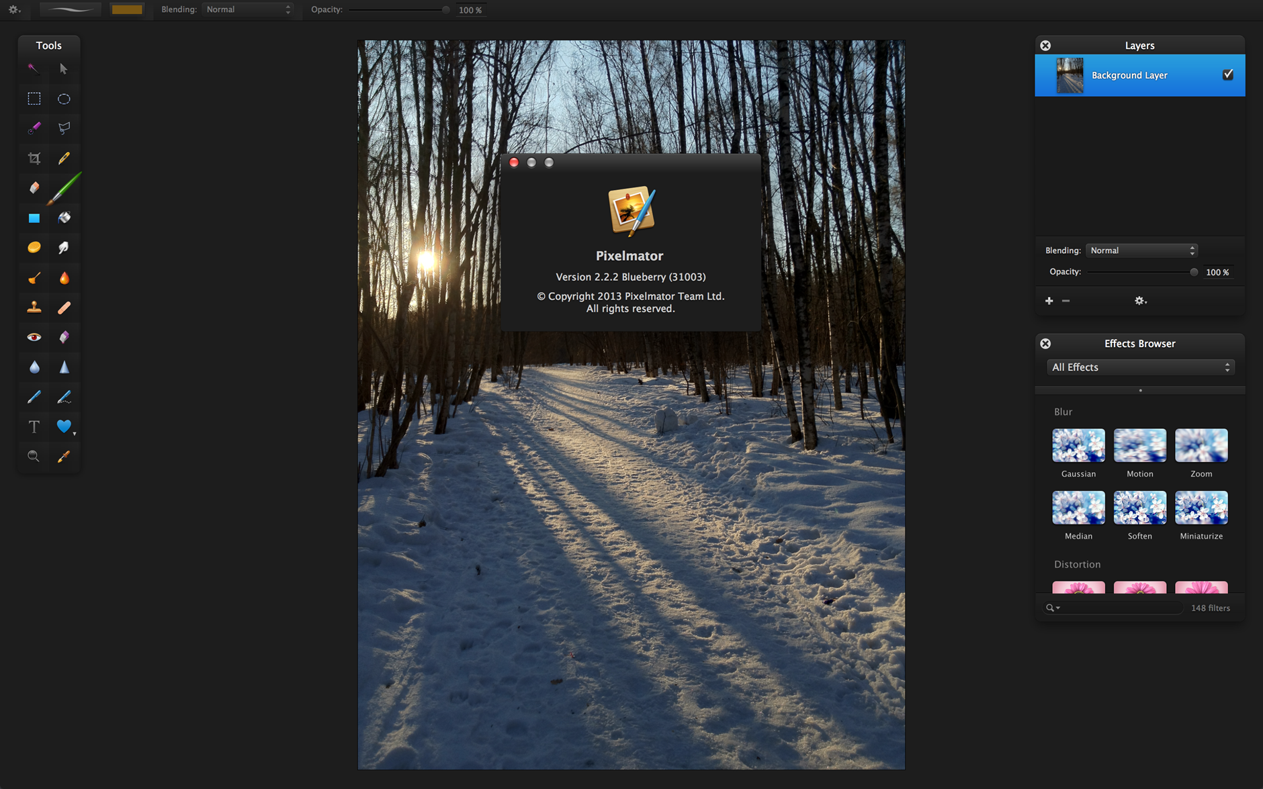Close the Layers panel
Image resolution: width=1263 pixels, height=789 pixels.
click(x=1045, y=45)
